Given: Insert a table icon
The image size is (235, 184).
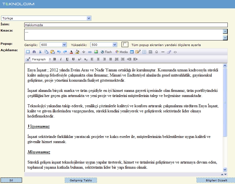Looking at the screenshot, I should coord(132,52).
